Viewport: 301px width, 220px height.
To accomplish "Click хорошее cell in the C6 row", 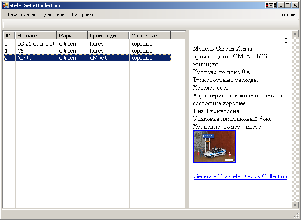I will (x=150, y=51).
